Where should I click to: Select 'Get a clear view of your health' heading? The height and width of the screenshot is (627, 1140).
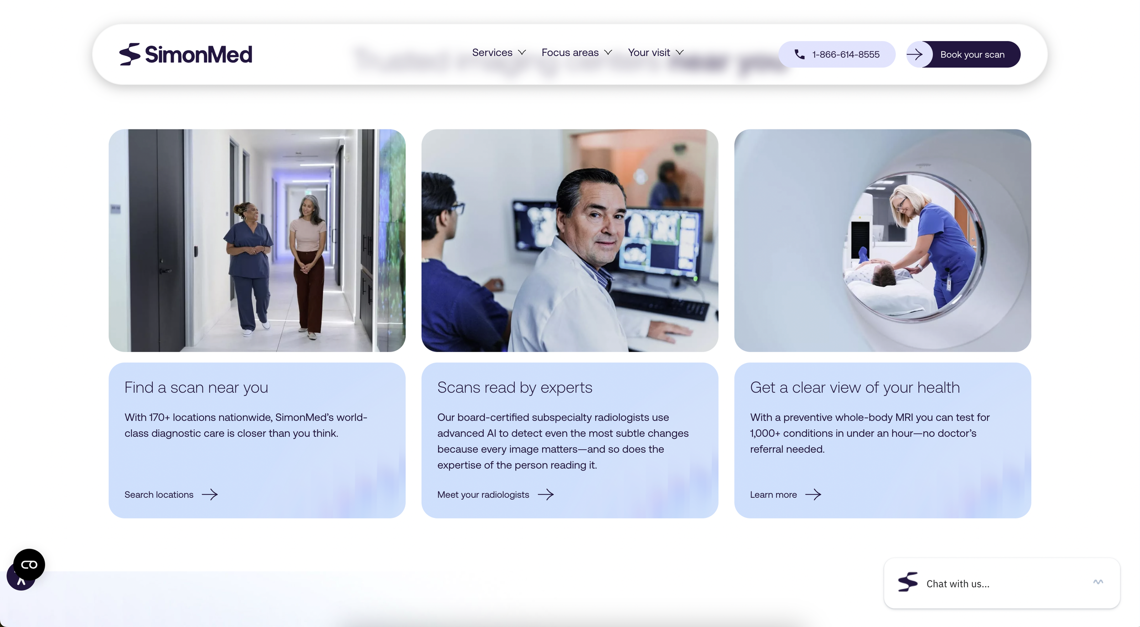(x=855, y=387)
